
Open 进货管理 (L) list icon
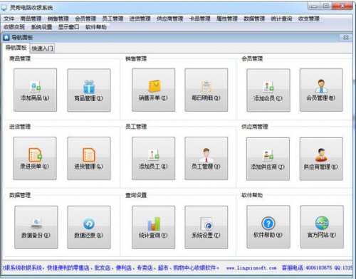pos(89,158)
